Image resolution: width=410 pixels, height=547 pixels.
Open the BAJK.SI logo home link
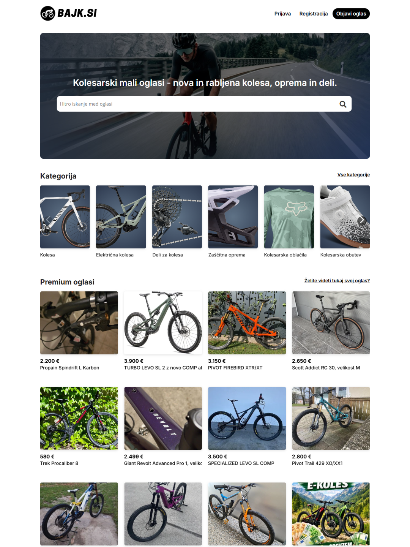69,13
